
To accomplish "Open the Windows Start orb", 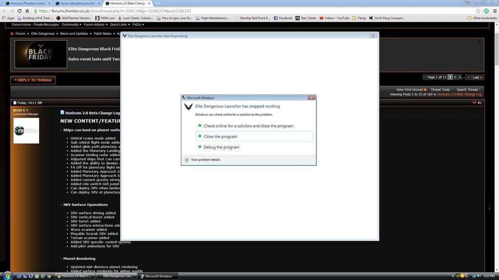I will (7, 276).
